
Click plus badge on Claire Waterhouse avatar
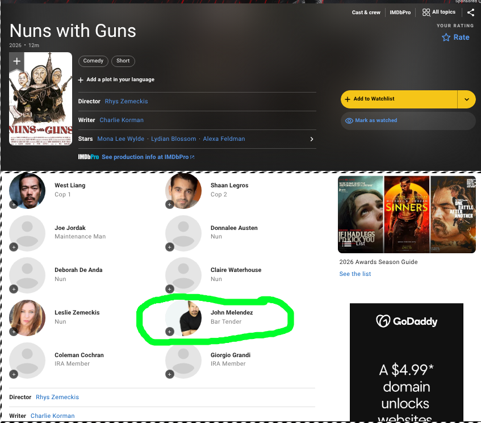coord(170,289)
